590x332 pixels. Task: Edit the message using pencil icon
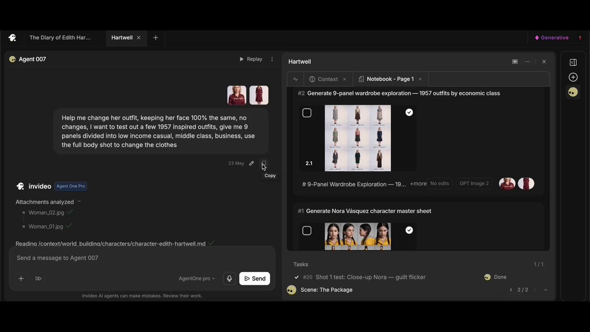[251, 163]
